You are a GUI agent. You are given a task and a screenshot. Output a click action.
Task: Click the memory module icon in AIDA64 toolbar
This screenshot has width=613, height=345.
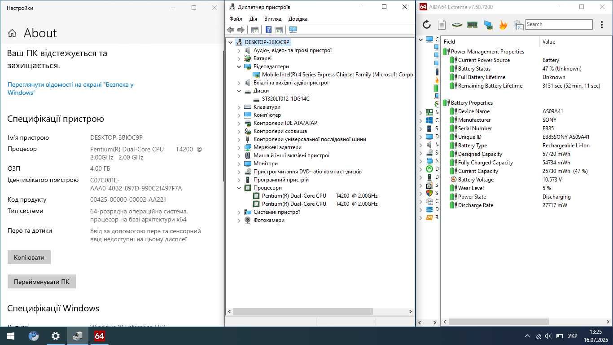(x=472, y=25)
